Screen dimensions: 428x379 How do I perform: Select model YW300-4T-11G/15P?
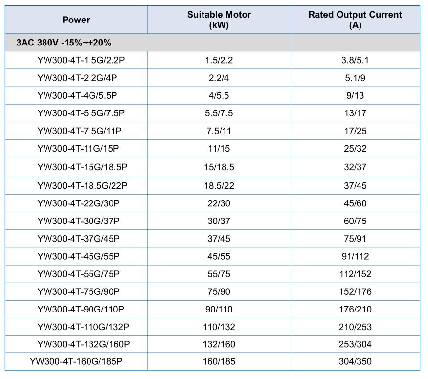click(x=78, y=149)
